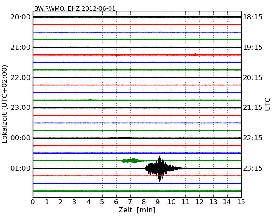The width and height of the screenshot is (274, 219).
Task: Click the vertical UTC axis label
Action: 267,104
